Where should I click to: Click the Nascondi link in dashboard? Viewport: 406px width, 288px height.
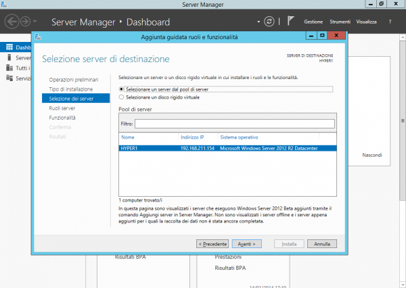[x=372, y=155]
